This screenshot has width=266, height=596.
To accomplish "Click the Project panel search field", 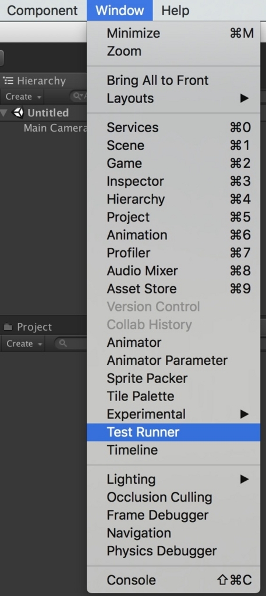I will pyautogui.click(x=71, y=343).
